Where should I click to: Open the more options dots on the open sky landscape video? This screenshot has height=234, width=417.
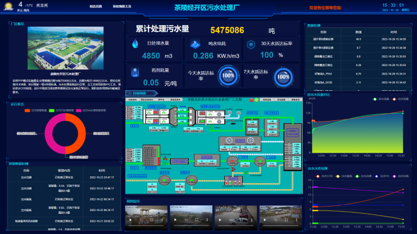tap(207, 219)
